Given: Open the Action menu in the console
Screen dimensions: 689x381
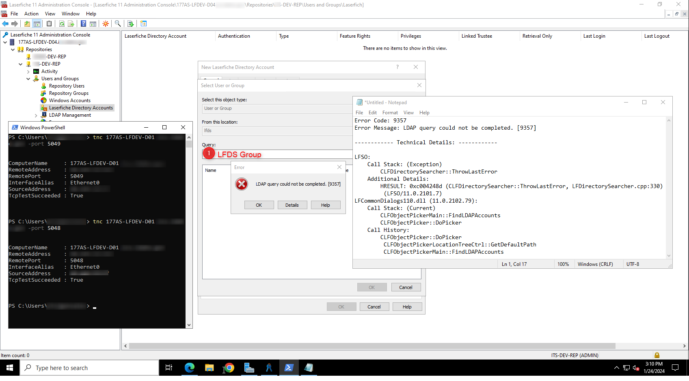Looking at the screenshot, I should point(31,14).
